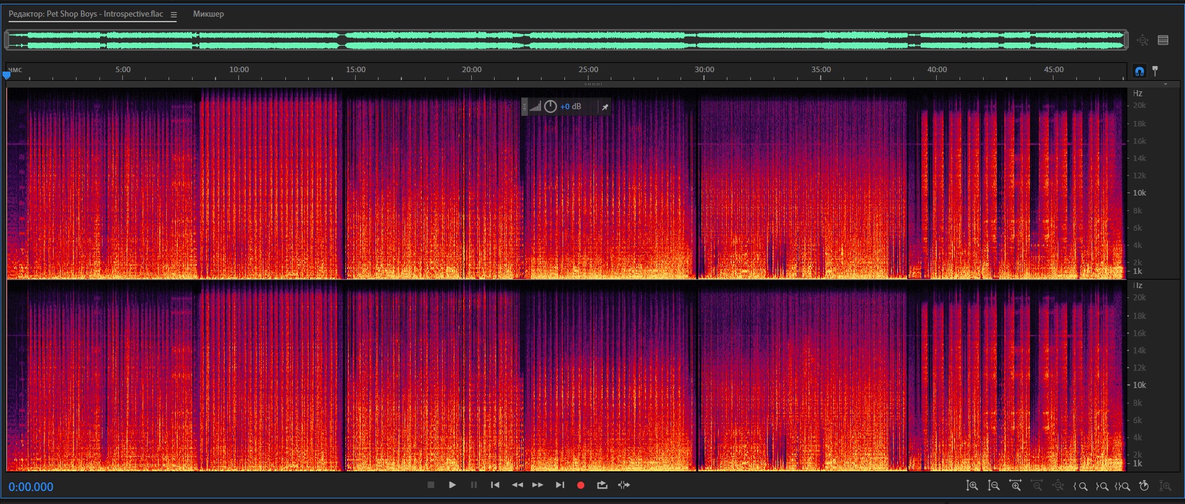The width and height of the screenshot is (1185, 504).
Task: Zoom to selection icon
Action: 1123,486
